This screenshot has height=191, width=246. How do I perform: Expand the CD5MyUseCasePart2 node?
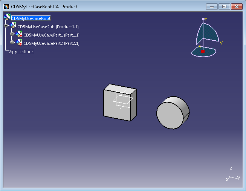[12, 43]
